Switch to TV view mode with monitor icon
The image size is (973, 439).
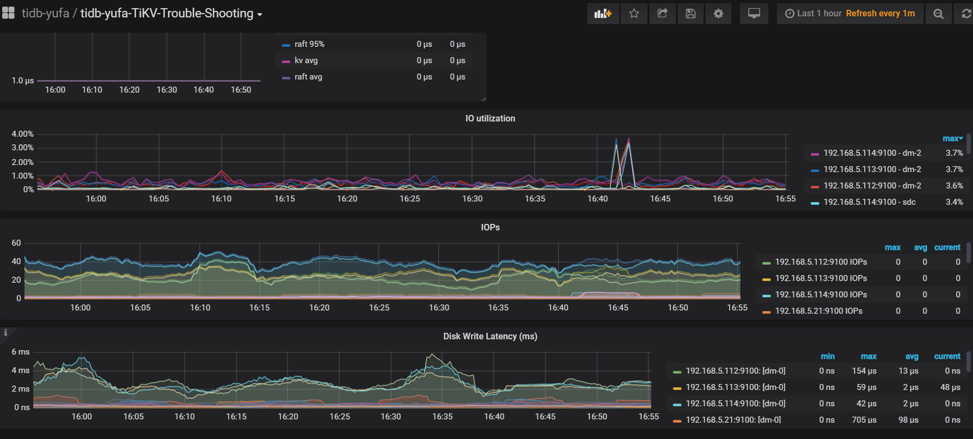click(x=754, y=14)
